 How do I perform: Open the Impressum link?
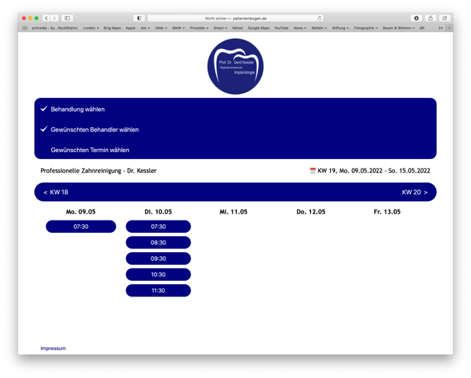[53, 349]
